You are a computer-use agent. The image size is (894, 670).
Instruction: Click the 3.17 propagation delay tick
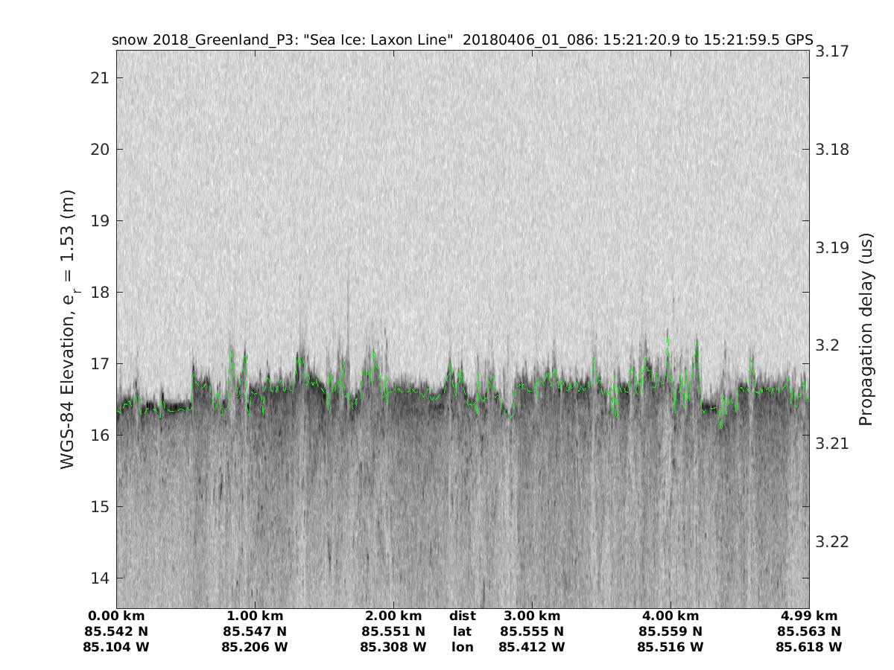coord(832,51)
